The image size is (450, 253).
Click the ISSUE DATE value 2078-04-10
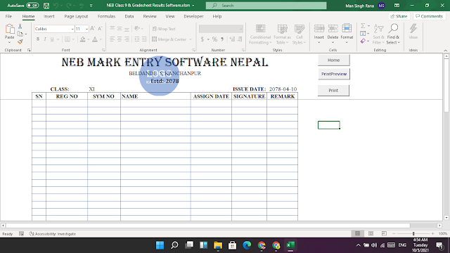[x=283, y=89]
